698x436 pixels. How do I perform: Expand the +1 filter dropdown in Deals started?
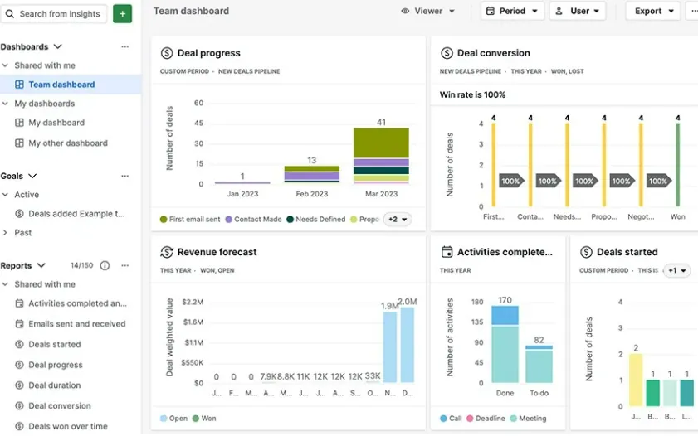click(677, 270)
